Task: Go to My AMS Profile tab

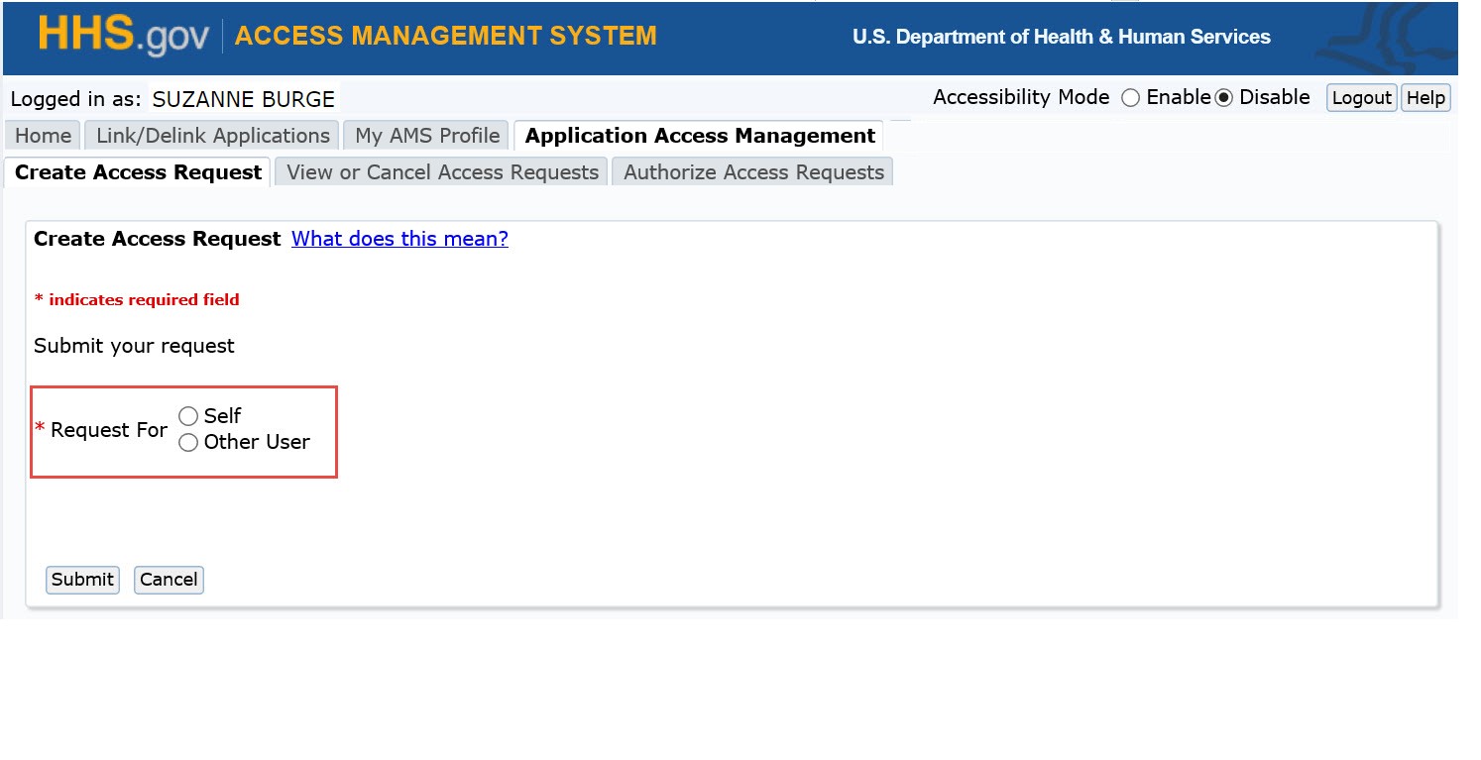Action: pyautogui.click(x=427, y=136)
